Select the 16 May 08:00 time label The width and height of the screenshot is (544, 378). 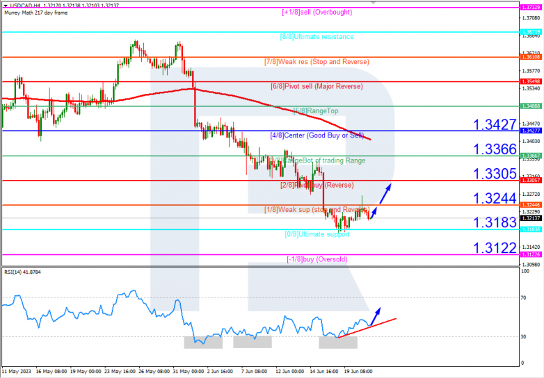pos(51,372)
